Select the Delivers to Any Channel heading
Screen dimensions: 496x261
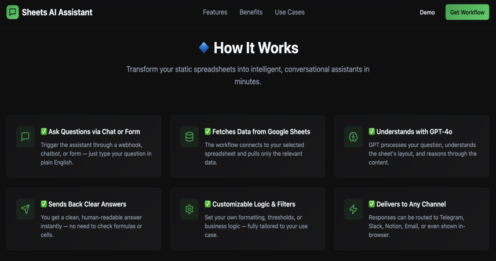[x=411, y=204]
